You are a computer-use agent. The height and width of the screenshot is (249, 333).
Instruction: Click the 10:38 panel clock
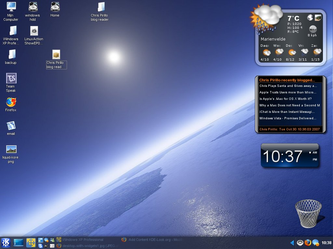tap(326, 243)
